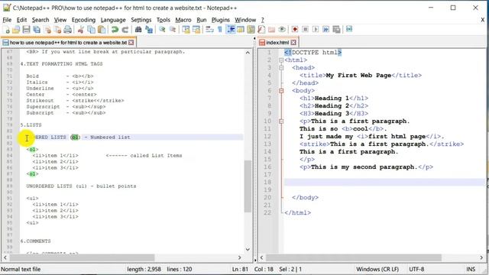Click Windows (CR LF) in the status bar
489x275 pixels.
click(x=377, y=269)
